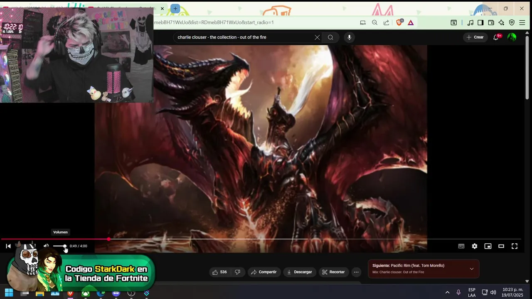This screenshot has height=299, width=532.
Task: Open a new browser tab
Action: [x=175, y=8]
